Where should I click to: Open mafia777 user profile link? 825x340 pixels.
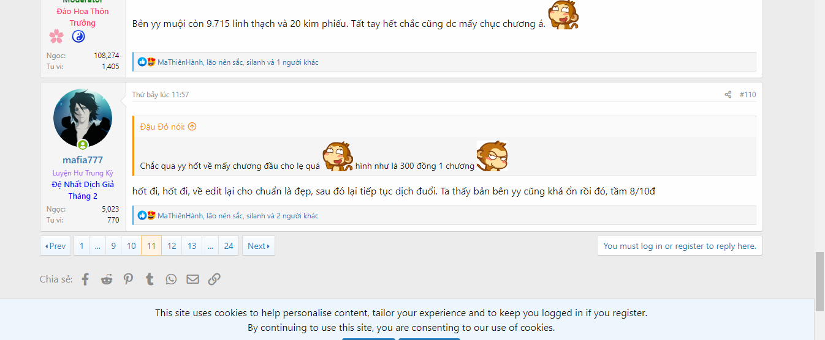point(83,160)
